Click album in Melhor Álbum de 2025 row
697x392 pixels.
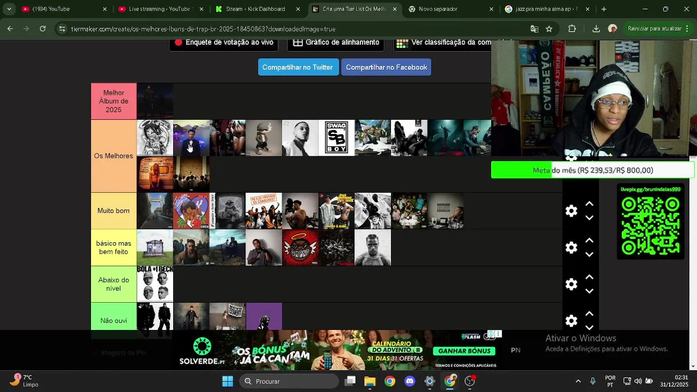[x=155, y=101]
